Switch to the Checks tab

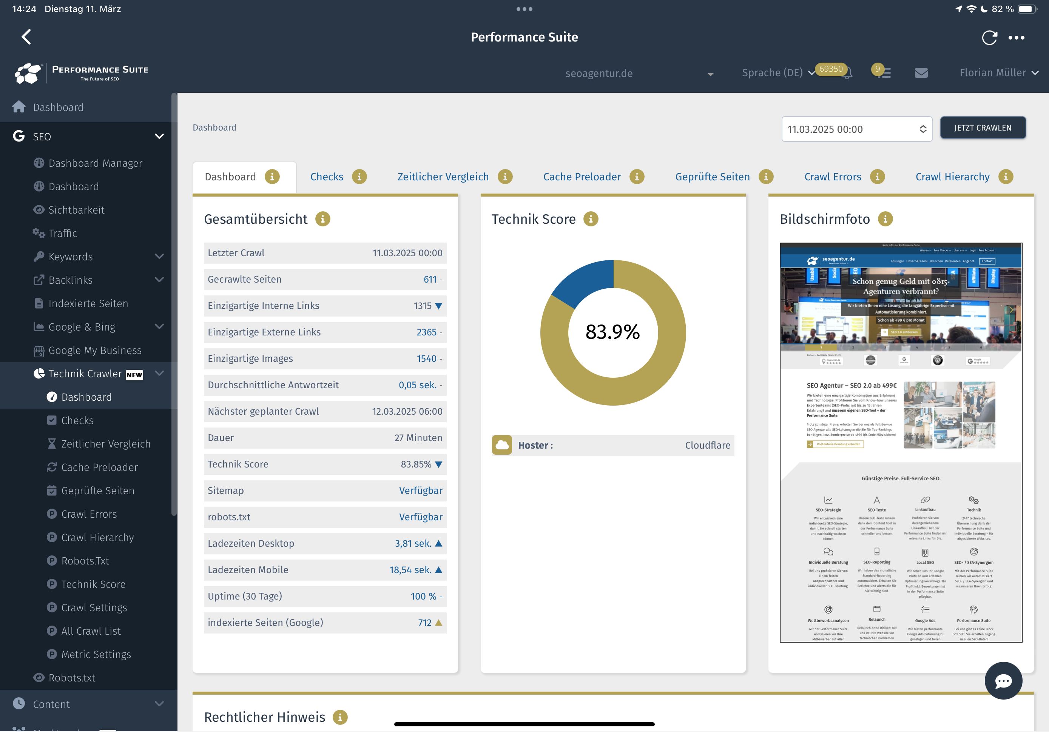pyautogui.click(x=327, y=177)
